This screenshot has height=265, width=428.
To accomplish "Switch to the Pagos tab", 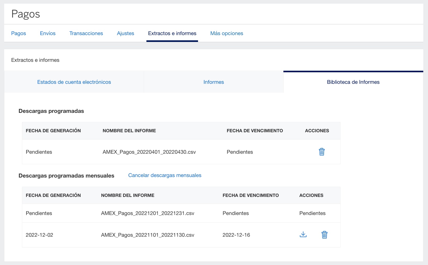I will tap(18, 33).
